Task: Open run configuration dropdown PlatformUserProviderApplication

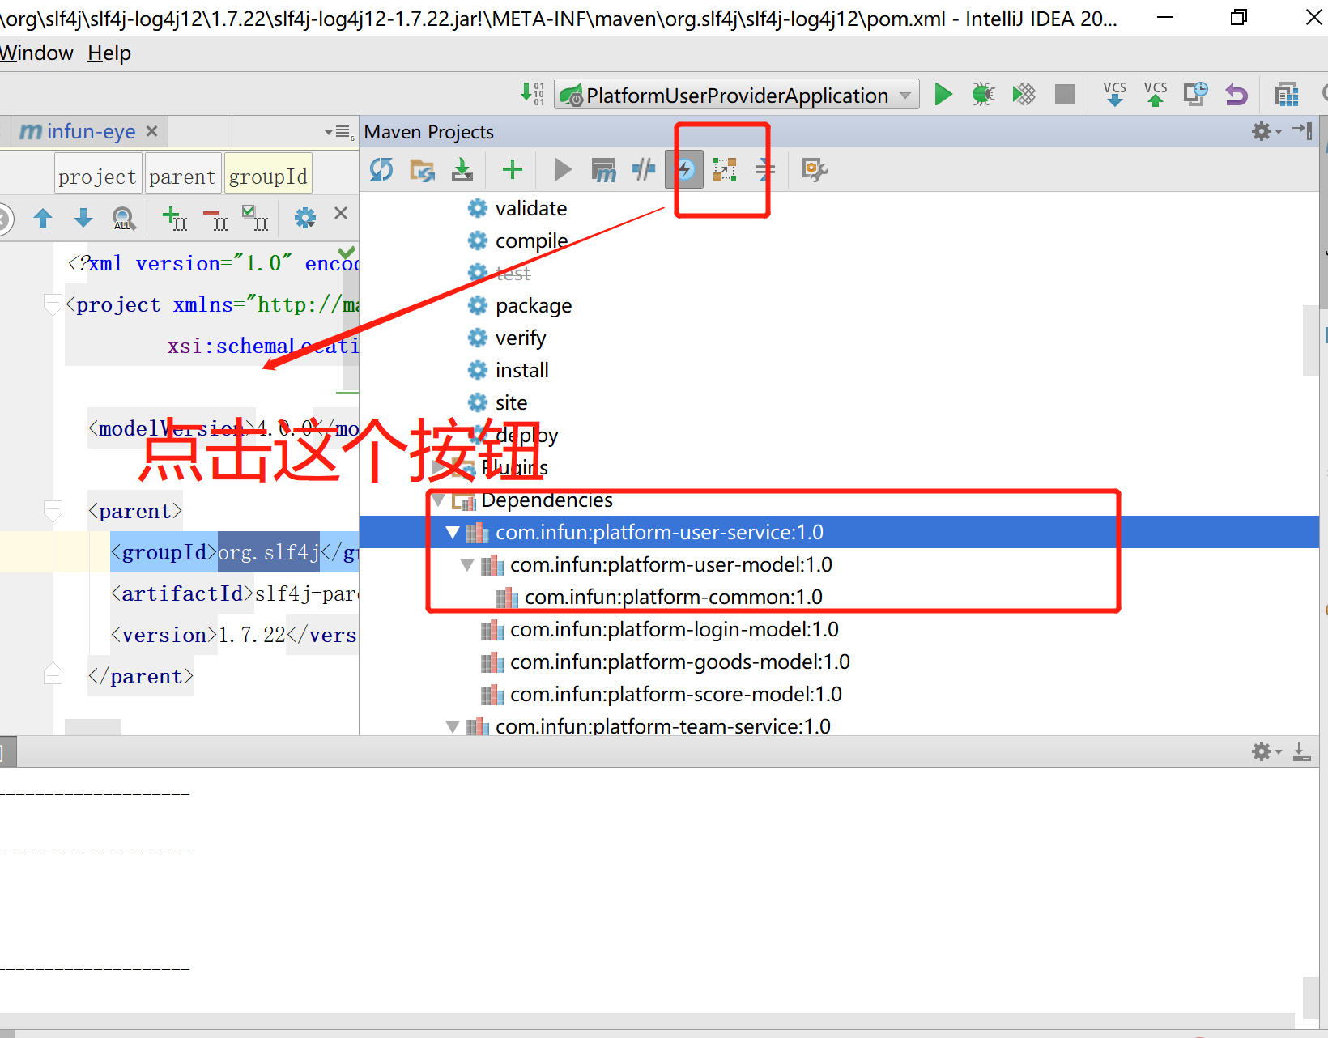Action: pos(737,95)
